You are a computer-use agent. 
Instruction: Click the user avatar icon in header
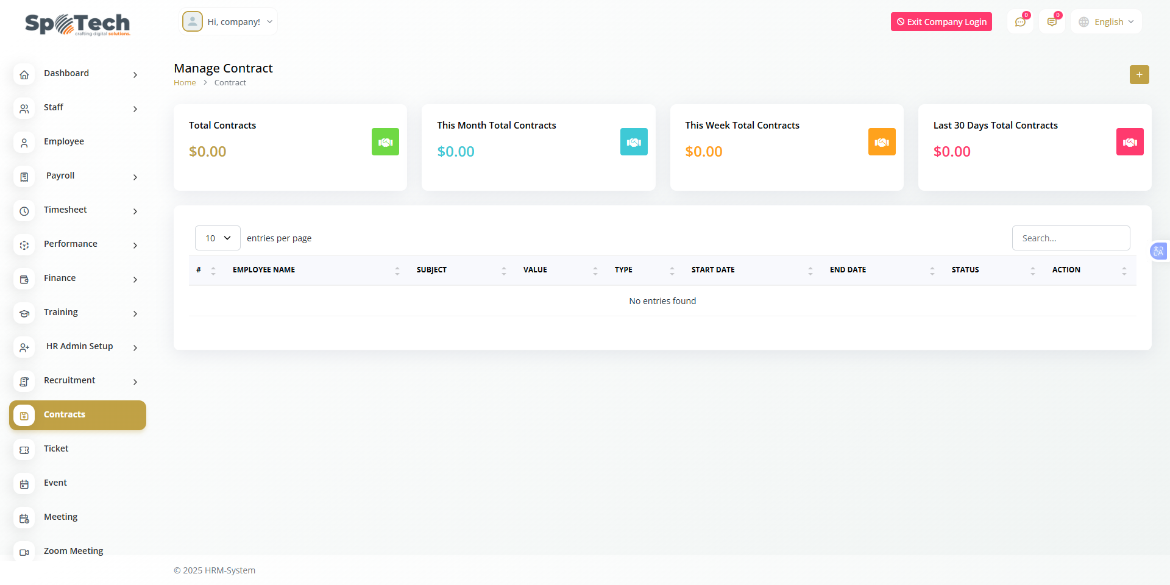point(193,22)
